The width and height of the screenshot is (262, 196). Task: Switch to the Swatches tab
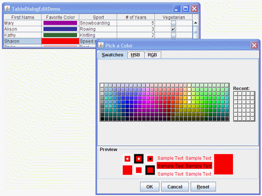click(x=112, y=55)
